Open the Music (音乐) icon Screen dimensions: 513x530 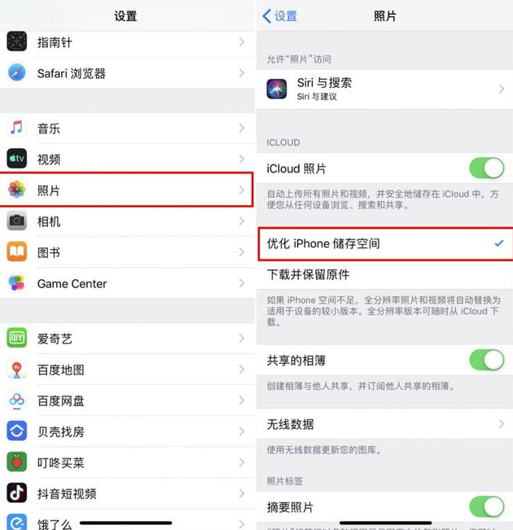[x=16, y=128]
